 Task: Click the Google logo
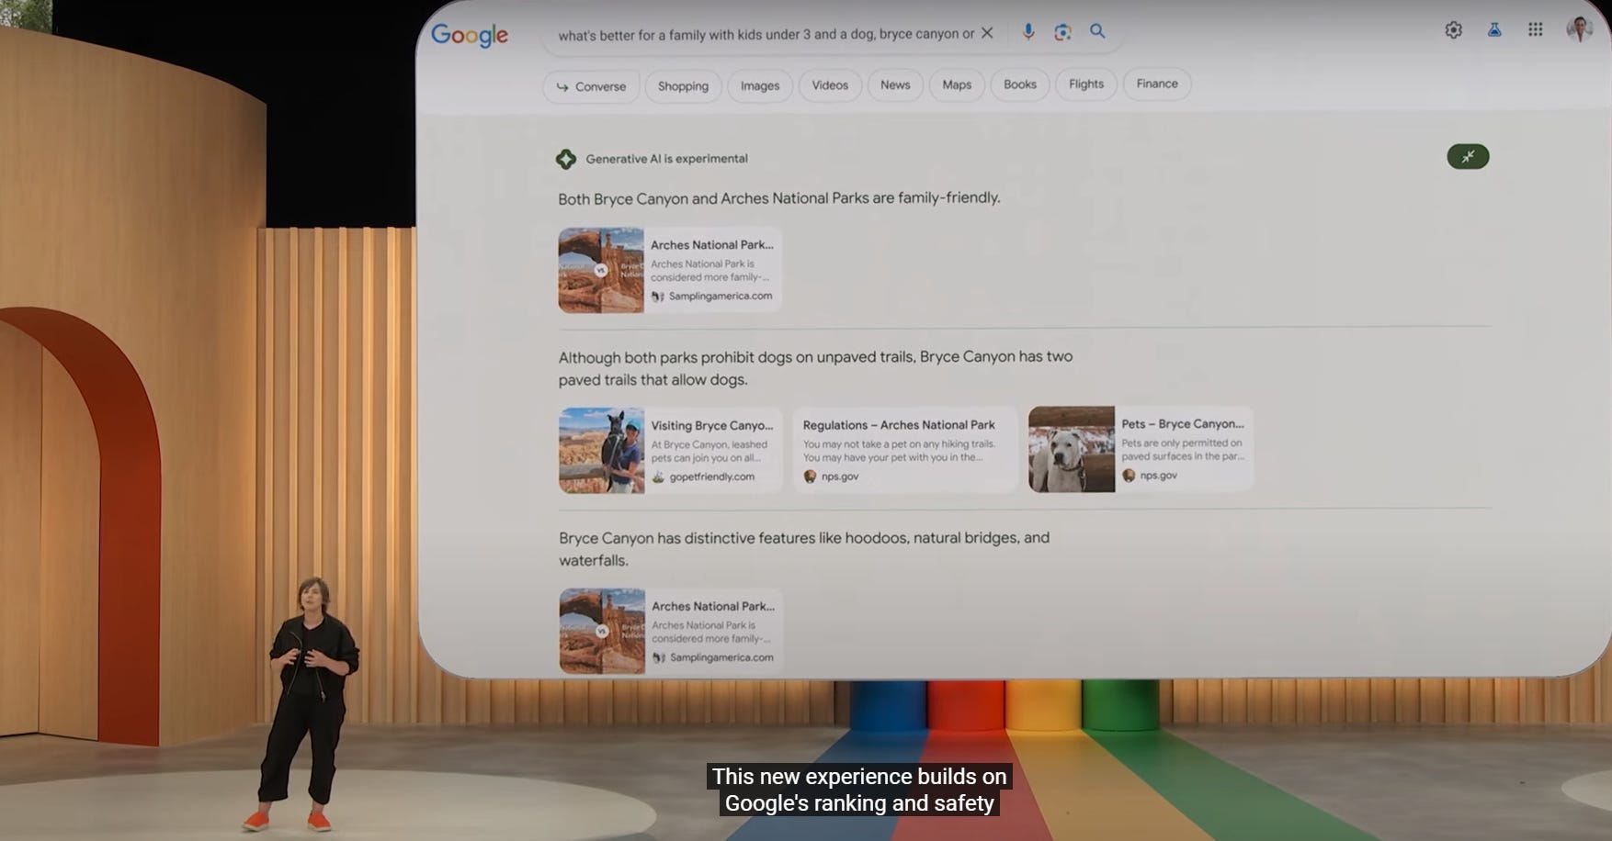[x=469, y=35]
